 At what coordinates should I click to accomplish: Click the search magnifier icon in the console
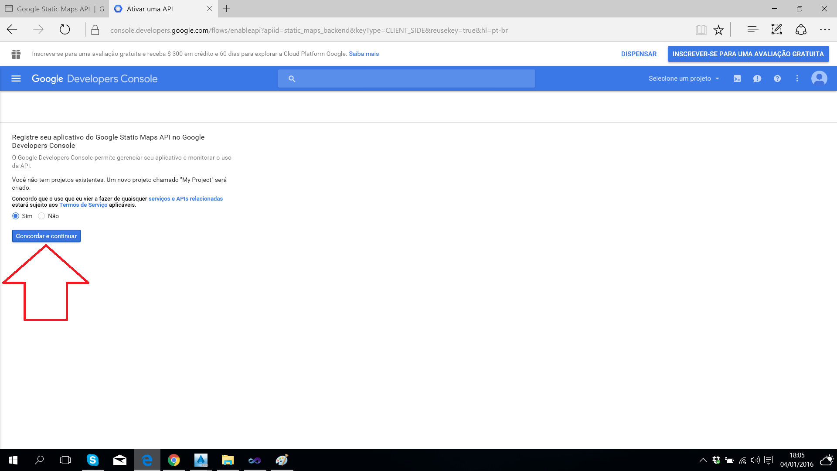(292, 79)
